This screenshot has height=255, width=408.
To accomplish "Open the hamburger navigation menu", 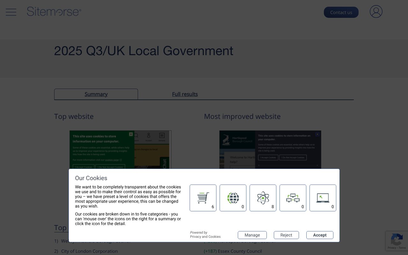I will (x=11, y=12).
